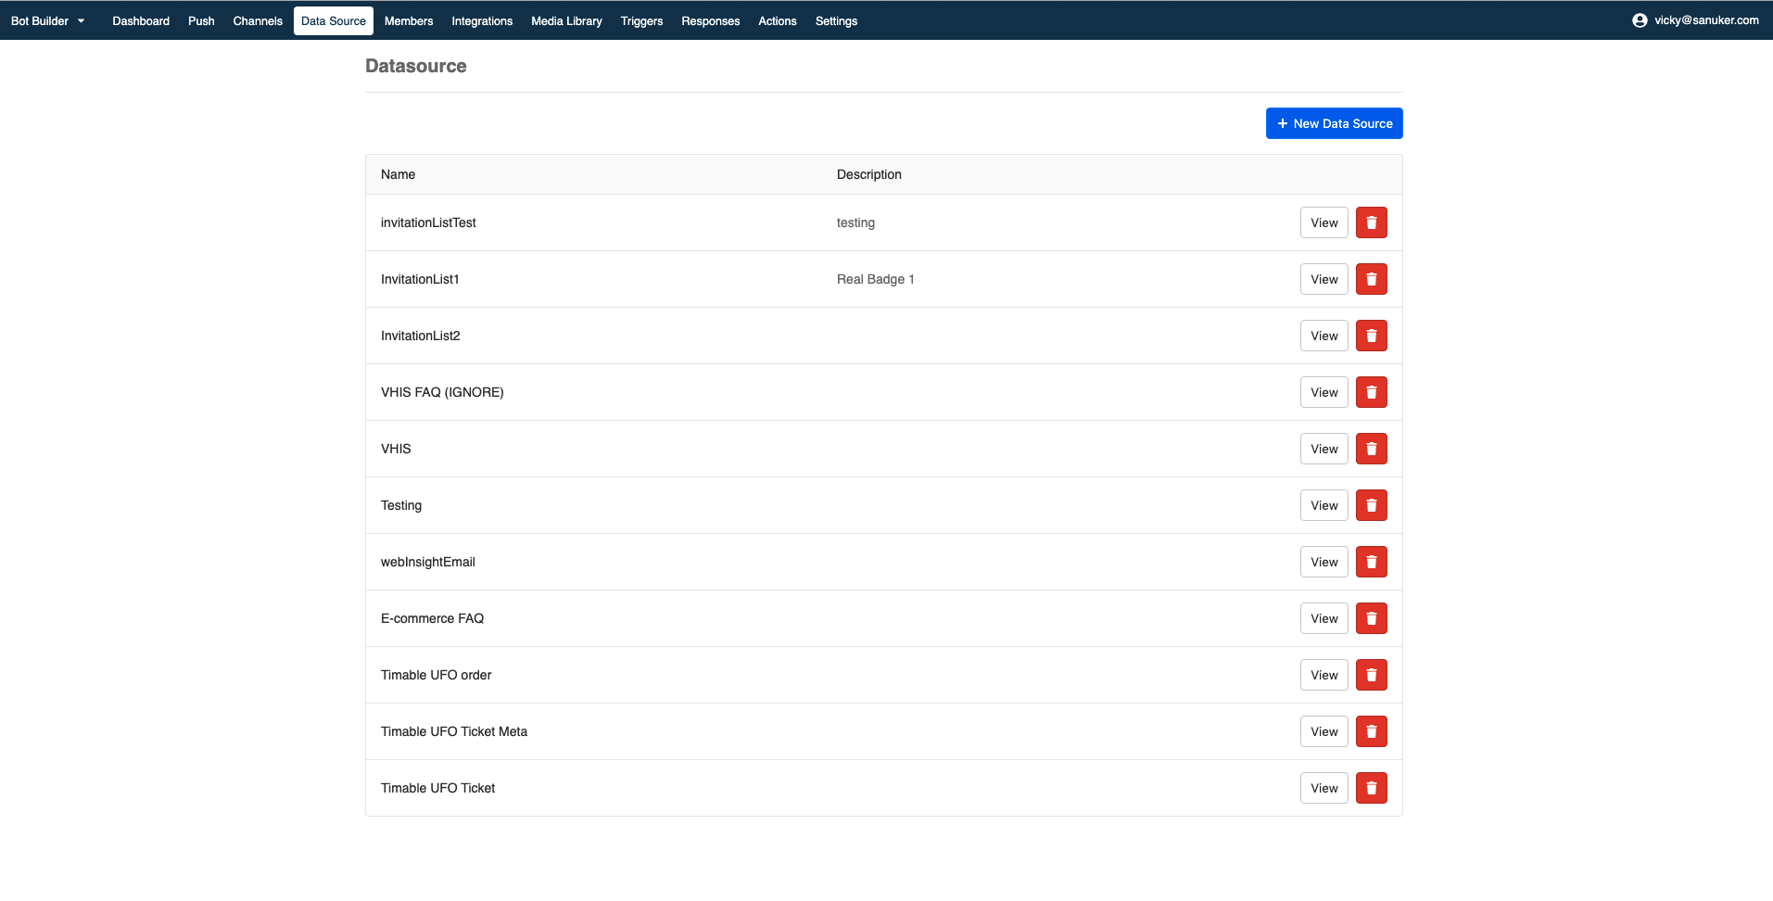
Task: Select the Data Source tab
Action: point(334,20)
